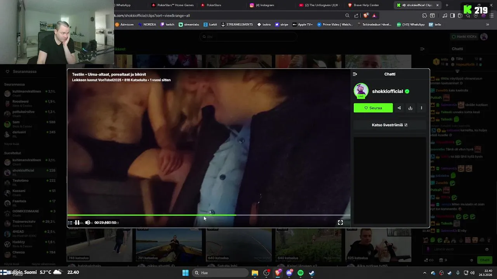The height and width of the screenshot is (279, 497).
Task: Open shokkiofficial avatar in clip panel
Action: (x=361, y=91)
